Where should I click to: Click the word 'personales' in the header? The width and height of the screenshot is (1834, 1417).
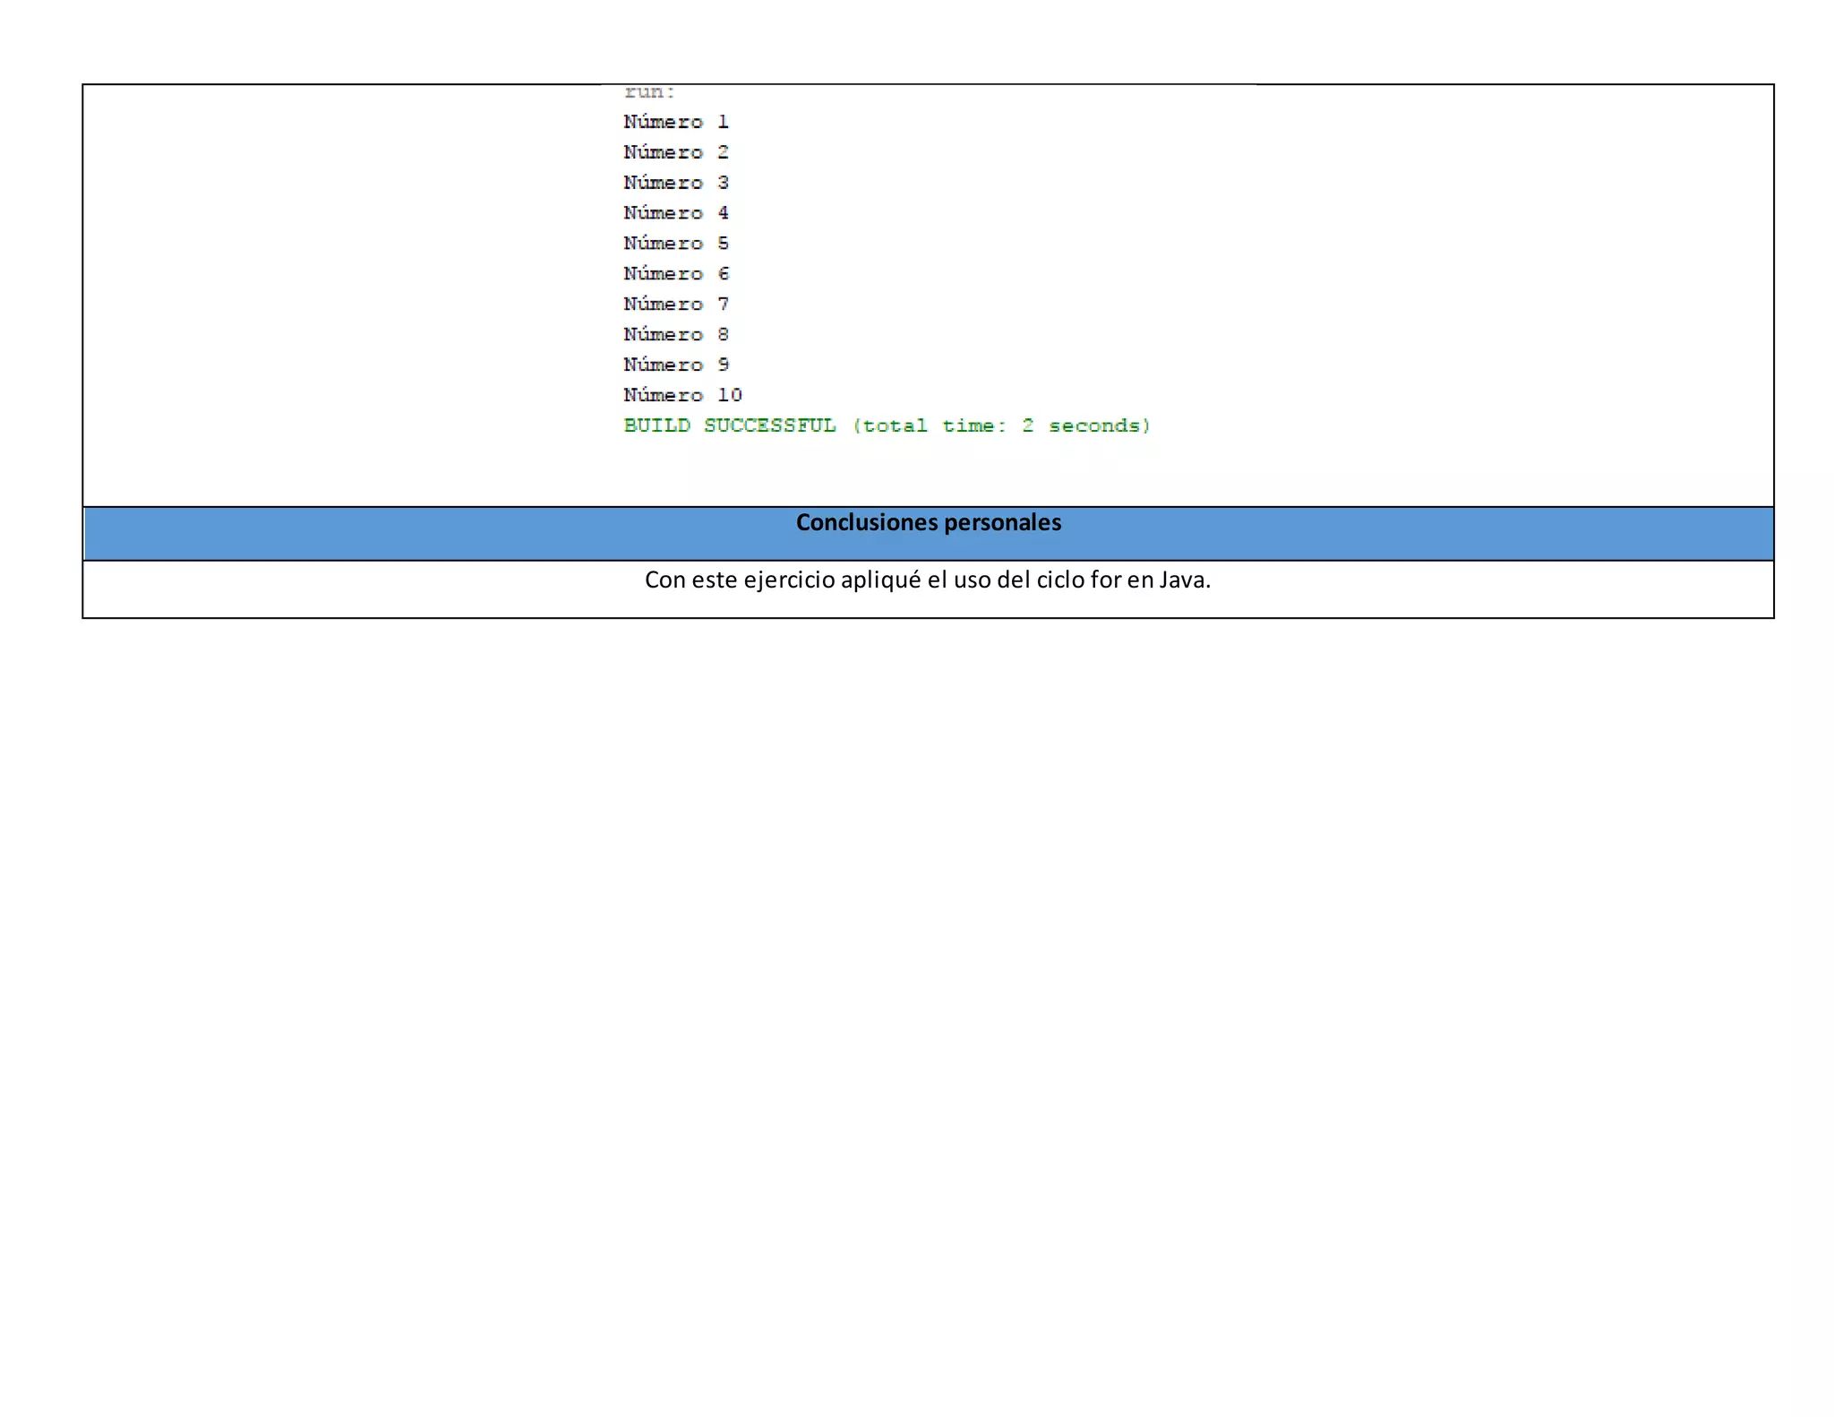tap(1003, 522)
